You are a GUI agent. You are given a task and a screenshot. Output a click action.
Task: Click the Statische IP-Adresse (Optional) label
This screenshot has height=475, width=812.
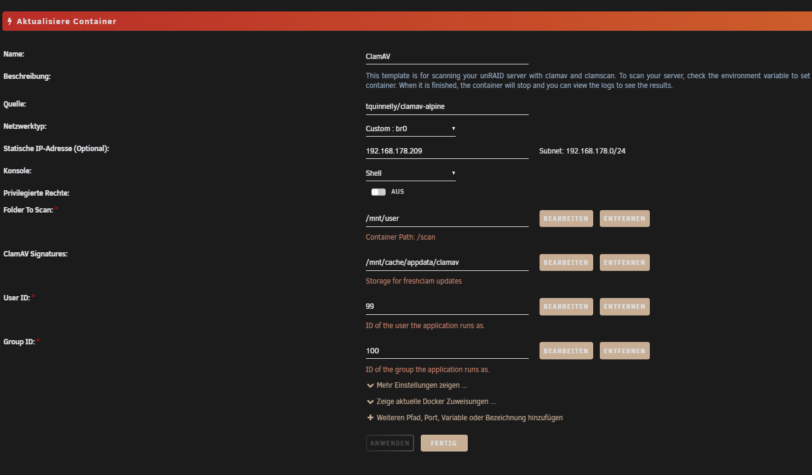click(x=56, y=149)
